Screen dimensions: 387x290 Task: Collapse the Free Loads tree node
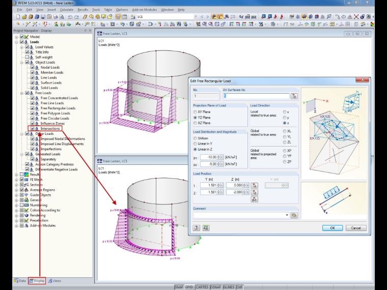click(22, 93)
